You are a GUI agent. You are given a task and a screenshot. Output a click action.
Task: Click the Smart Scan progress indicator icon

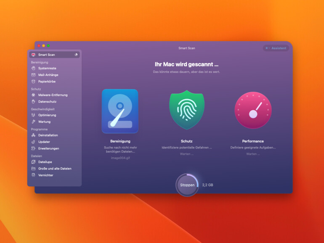[76, 55]
